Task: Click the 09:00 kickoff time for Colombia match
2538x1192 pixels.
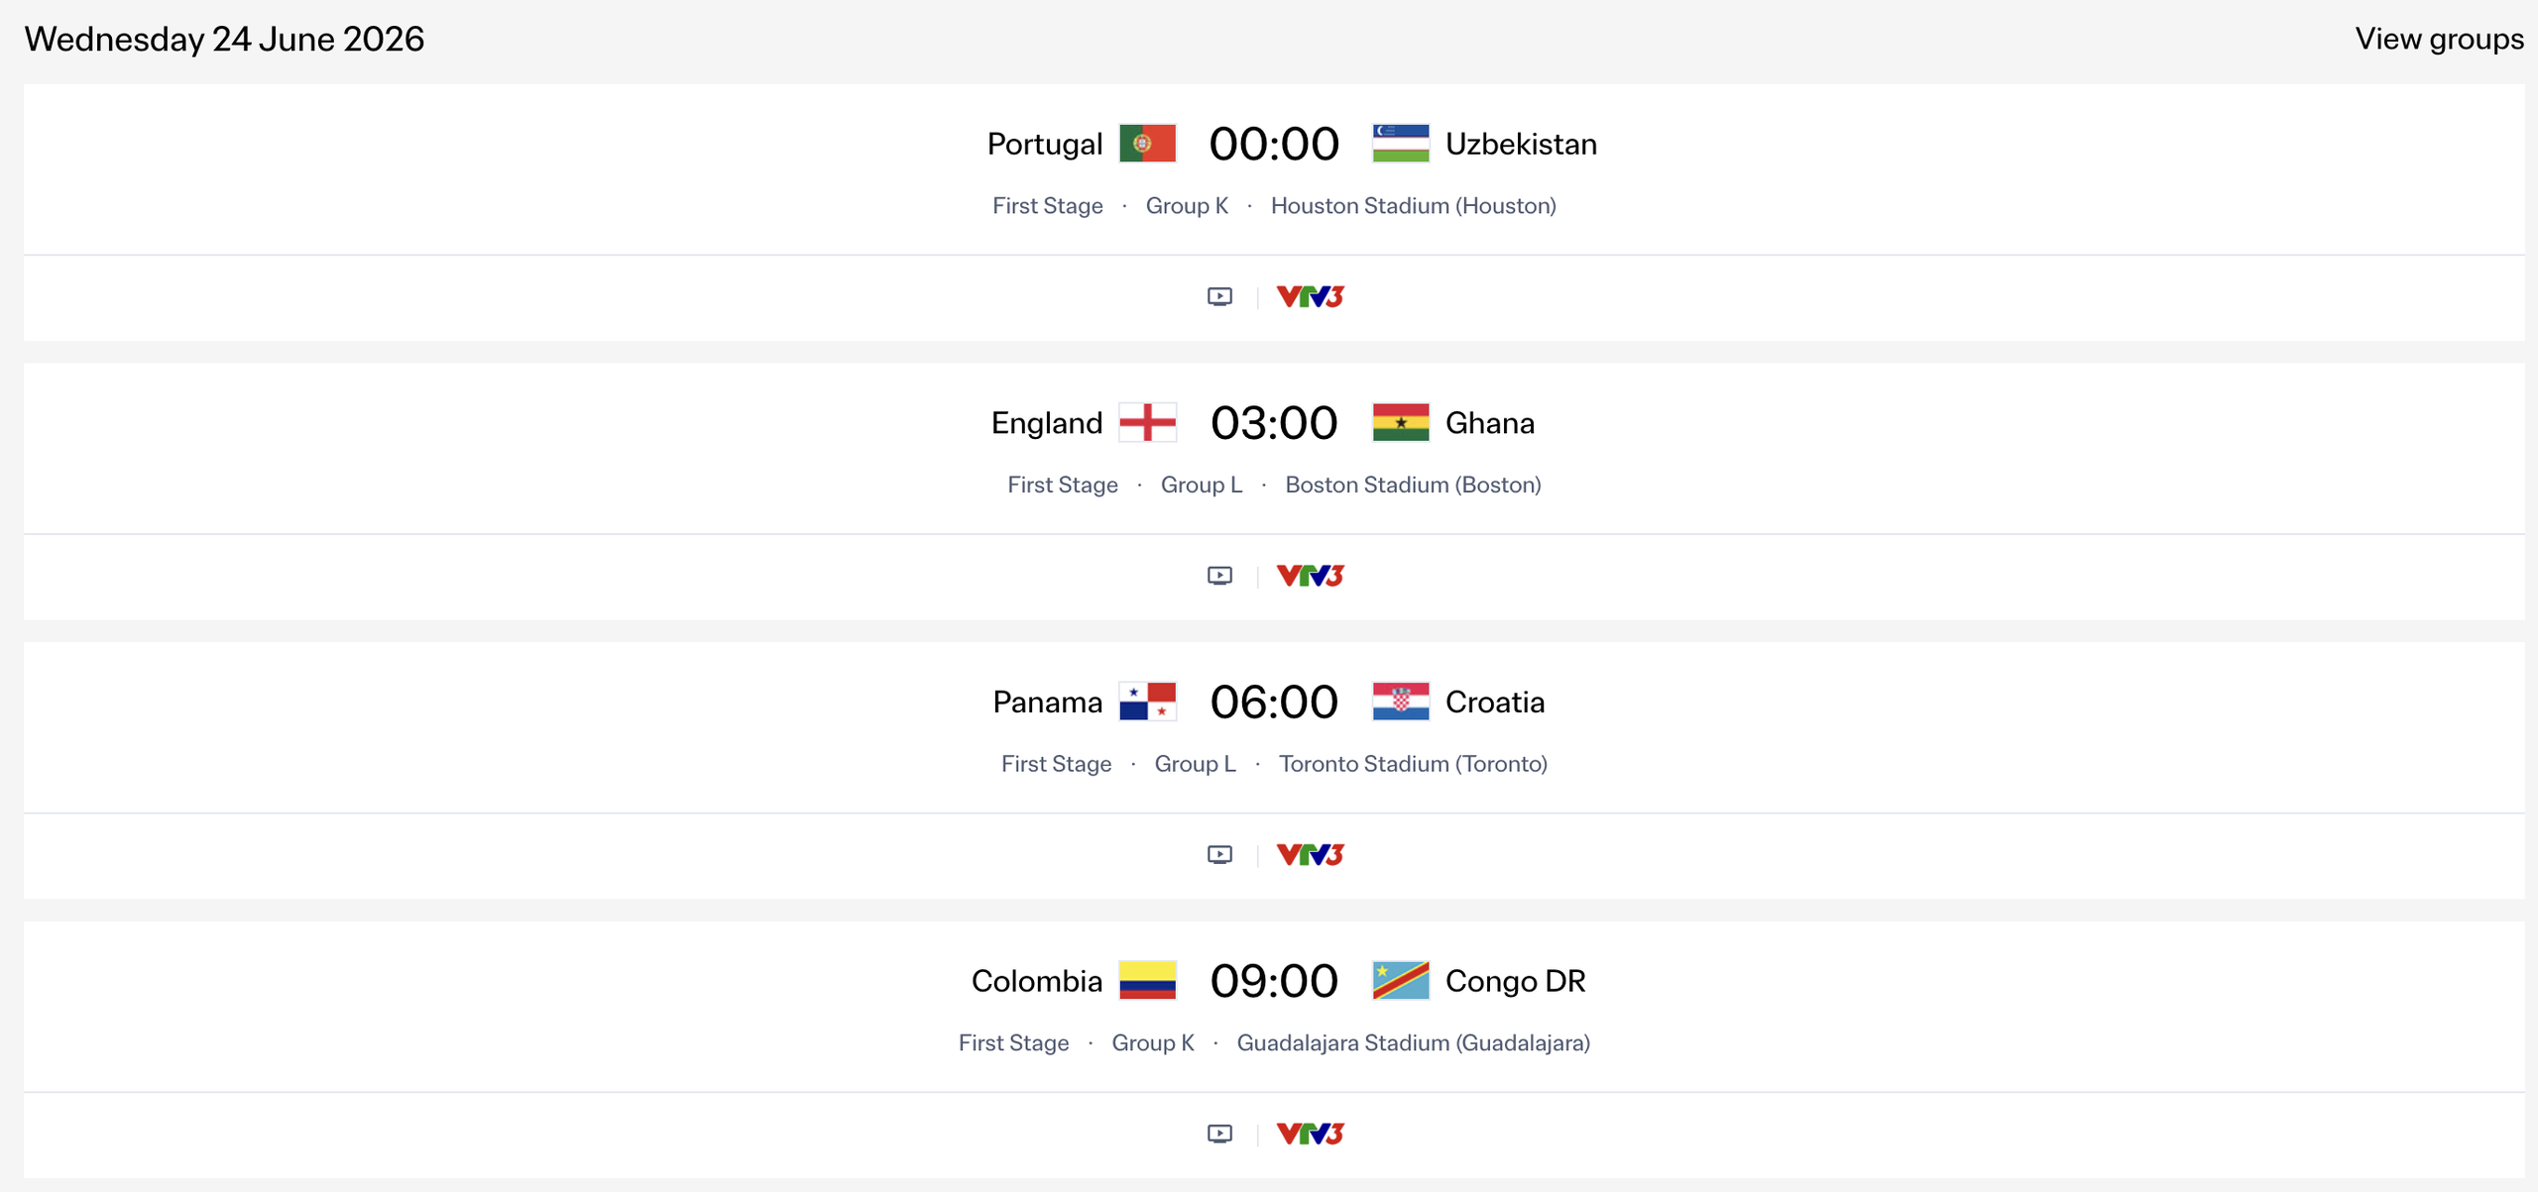Action: 1274,981
